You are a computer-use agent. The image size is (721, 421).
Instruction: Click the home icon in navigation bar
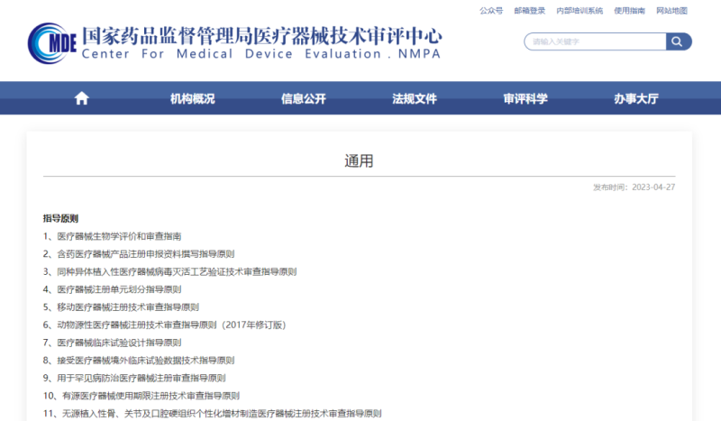(82, 98)
